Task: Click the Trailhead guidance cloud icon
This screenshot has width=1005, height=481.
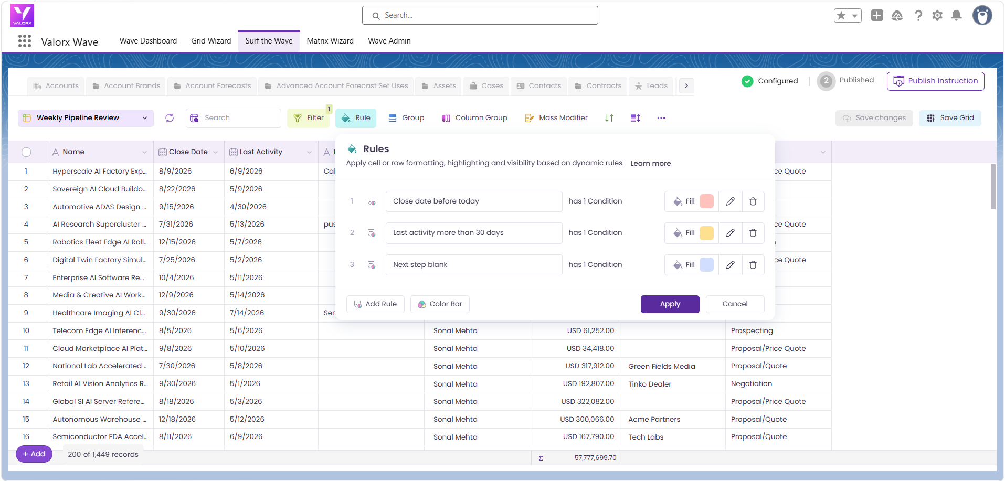Action: click(897, 16)
